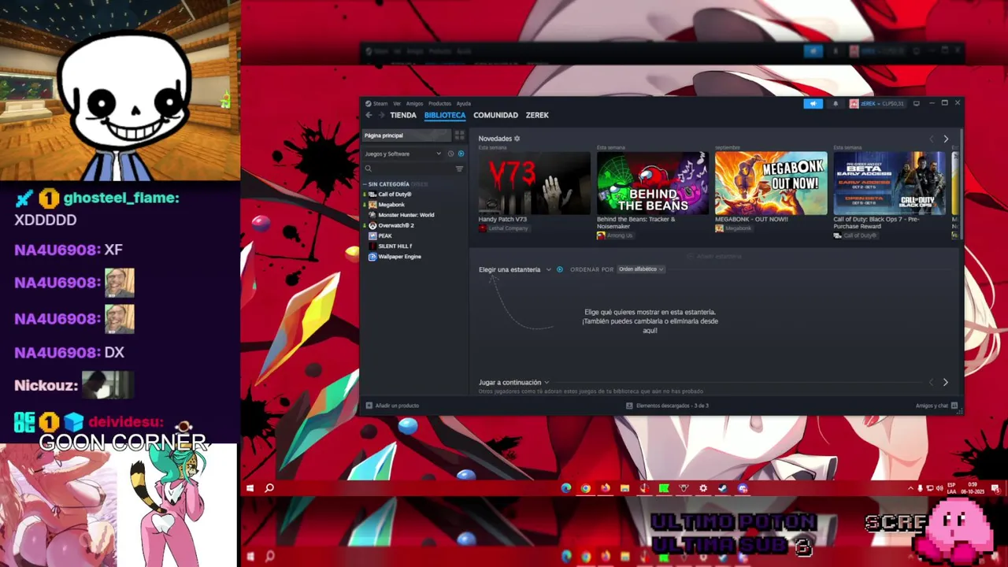The image size is (1008, 567).
Task: Open the blue announcements megaphone button
Action: pyautogui.click(x=813, y=103)
